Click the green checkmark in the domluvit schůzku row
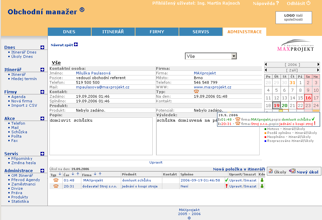Viewport: 322px width, 220px height. pos(226,180)
